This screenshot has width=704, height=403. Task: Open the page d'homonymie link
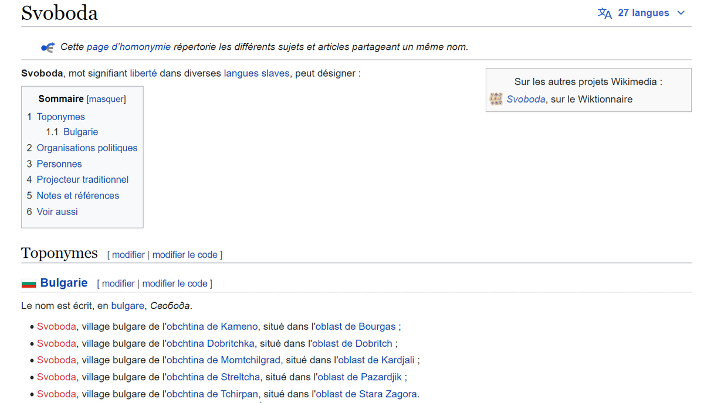[x=128, y=47]
